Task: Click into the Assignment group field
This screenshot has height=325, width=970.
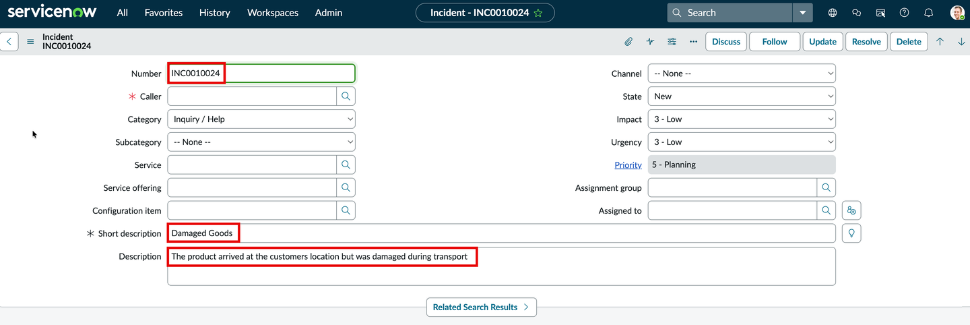Action: click(732, 187)
